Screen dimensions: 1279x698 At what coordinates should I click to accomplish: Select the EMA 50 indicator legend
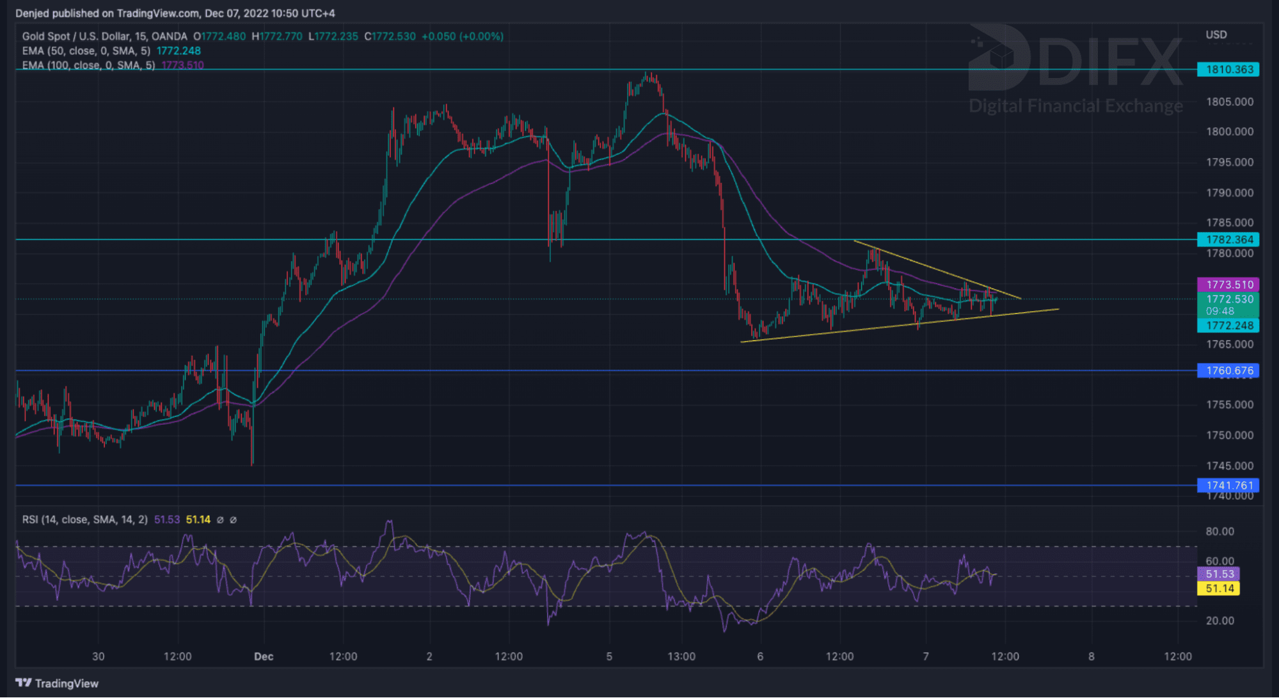(x=86, y=51)
